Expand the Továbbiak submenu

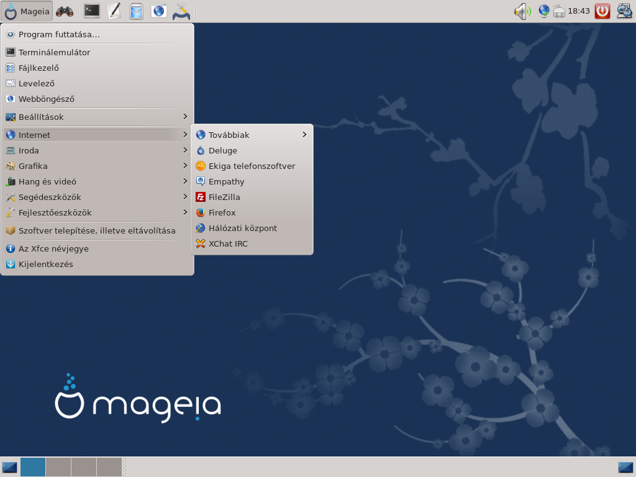point(252,135)
